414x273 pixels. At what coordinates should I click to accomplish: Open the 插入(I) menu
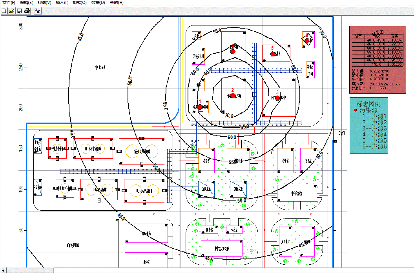pyautogui.click(x=62, y=3)
